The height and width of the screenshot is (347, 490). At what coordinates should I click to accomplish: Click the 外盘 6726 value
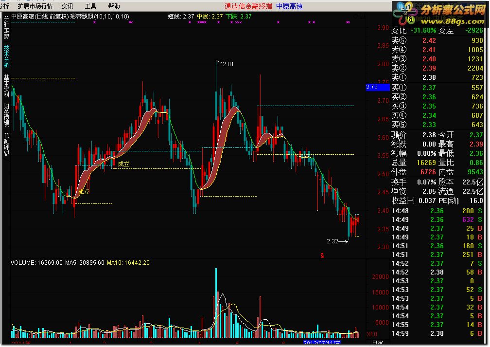428,172
